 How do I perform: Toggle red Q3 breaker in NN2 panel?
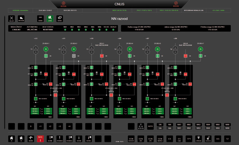[78, 84]
